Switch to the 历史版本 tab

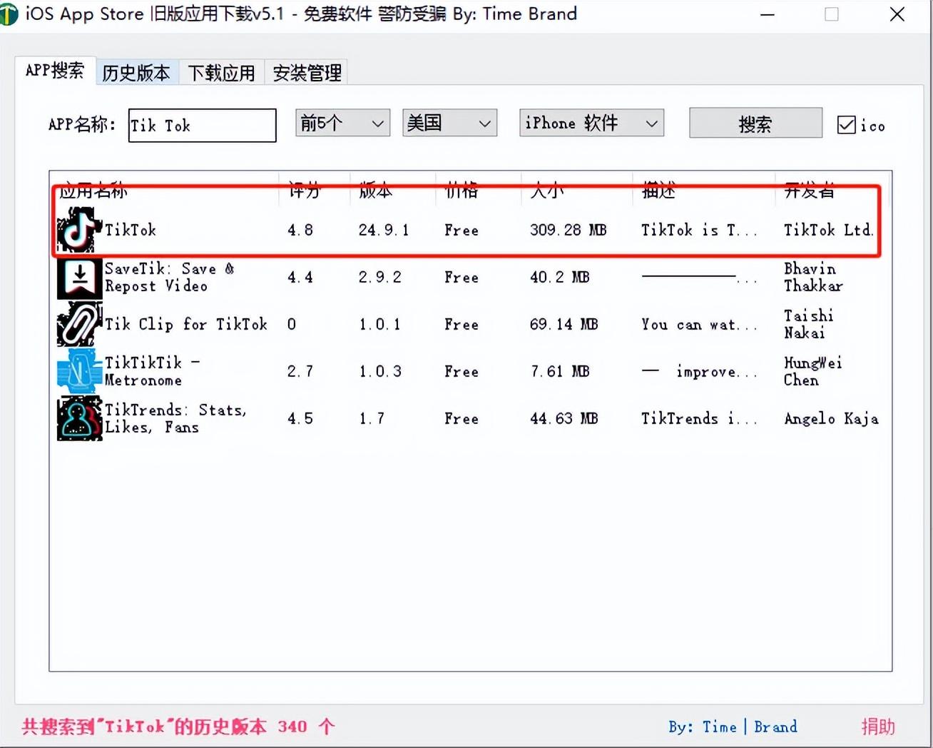coord(136,73)
